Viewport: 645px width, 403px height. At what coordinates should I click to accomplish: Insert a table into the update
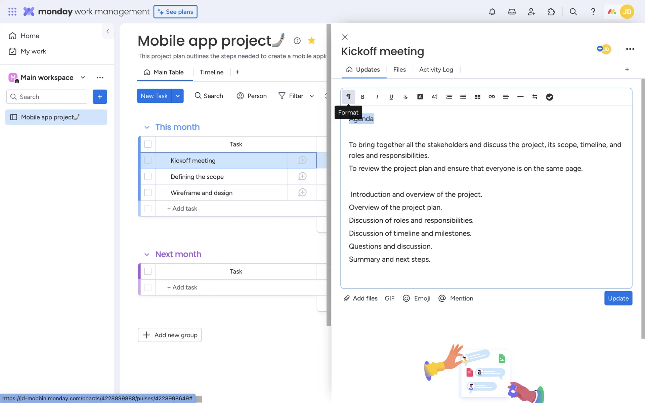coord(477,97)
